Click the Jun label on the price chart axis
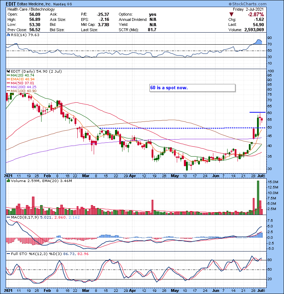 pyautogui.click(x=215, y=176)
